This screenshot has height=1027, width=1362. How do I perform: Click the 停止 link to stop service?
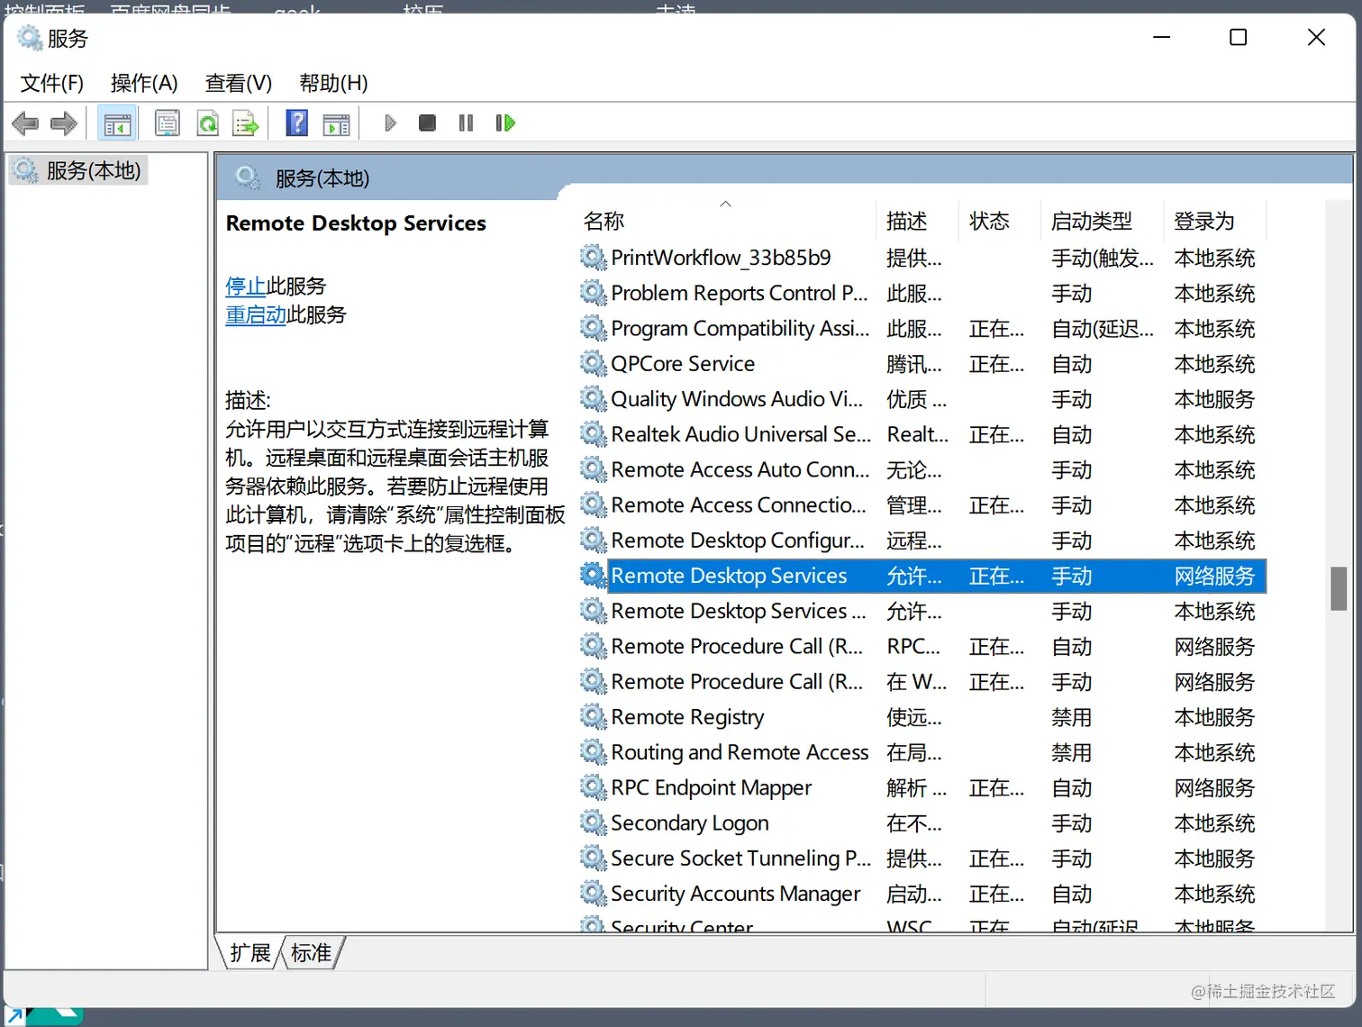pos(245,286)
